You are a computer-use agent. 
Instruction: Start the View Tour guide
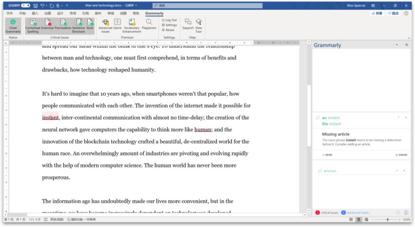tap(199, 23)
